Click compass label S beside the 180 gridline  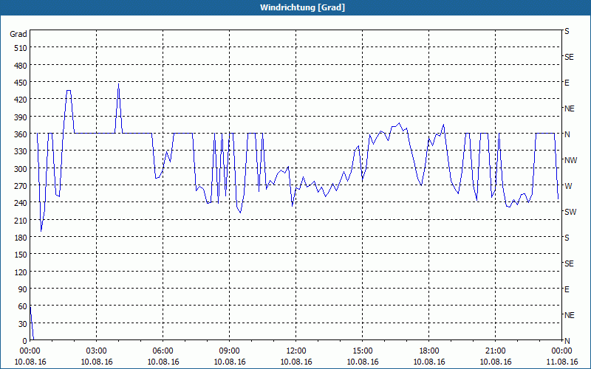point(567,238)
